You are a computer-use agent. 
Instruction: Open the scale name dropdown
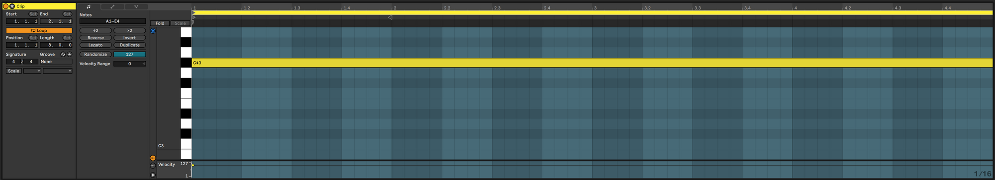[x=58, y=71]
